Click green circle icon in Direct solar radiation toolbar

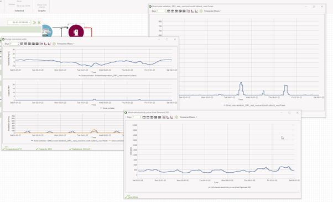pos(201,11)
